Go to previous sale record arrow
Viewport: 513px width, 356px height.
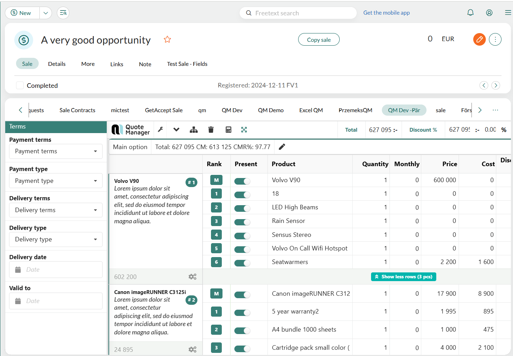tap(484, 85)
